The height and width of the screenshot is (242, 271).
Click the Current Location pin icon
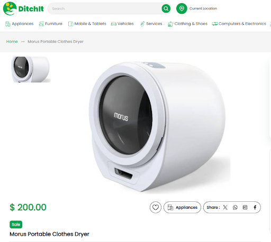182,8
